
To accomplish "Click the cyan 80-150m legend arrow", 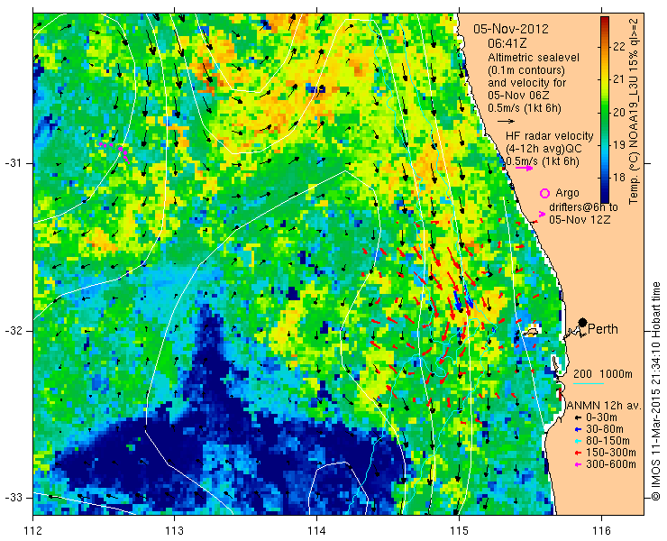I will [x=578, y=441].
